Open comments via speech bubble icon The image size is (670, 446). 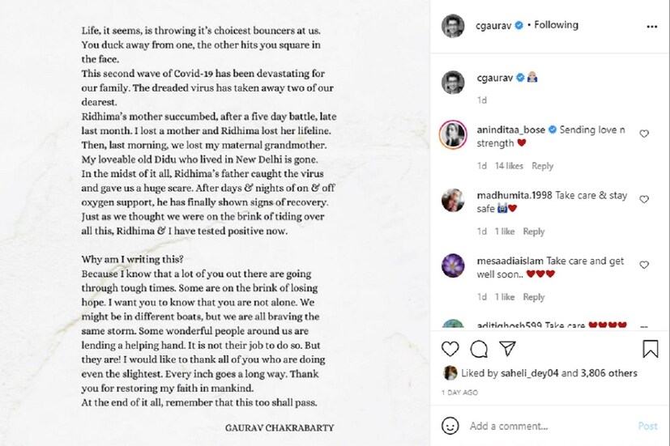click(479, 349)
